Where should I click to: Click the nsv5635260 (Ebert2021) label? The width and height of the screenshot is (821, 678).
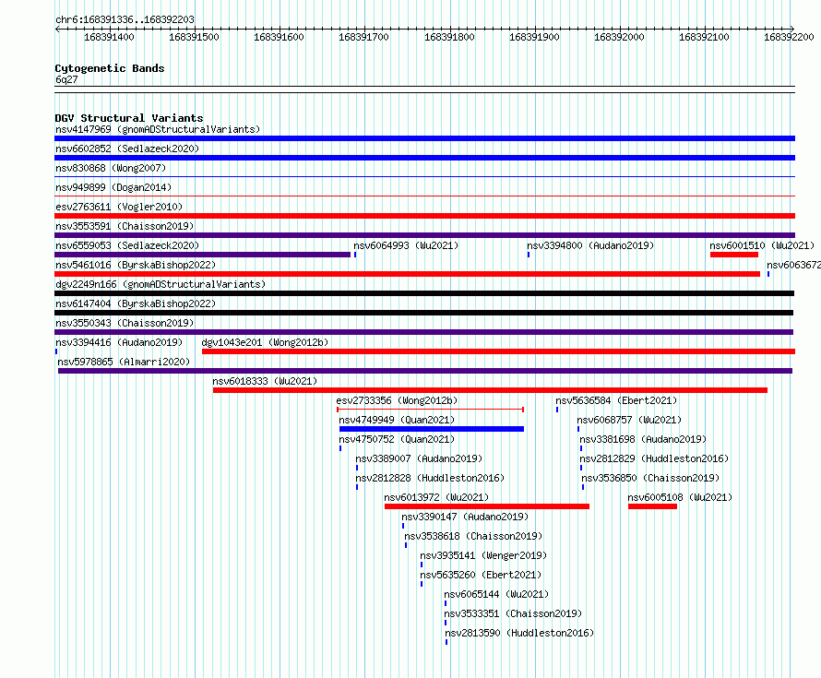coord(481,575)
